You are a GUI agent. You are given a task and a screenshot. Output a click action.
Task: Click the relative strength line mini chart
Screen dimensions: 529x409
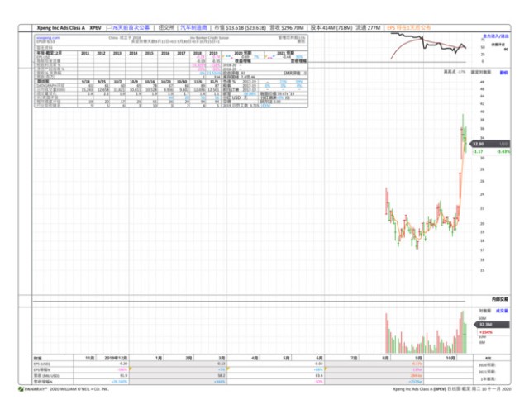tap(428, 46)
